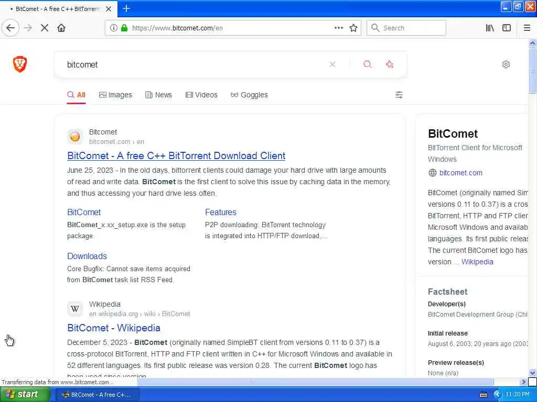Open page actions three-dots menu

338,28
